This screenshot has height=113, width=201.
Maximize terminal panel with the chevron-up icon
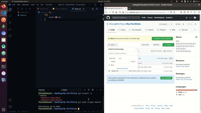click(x=97, y=90)
